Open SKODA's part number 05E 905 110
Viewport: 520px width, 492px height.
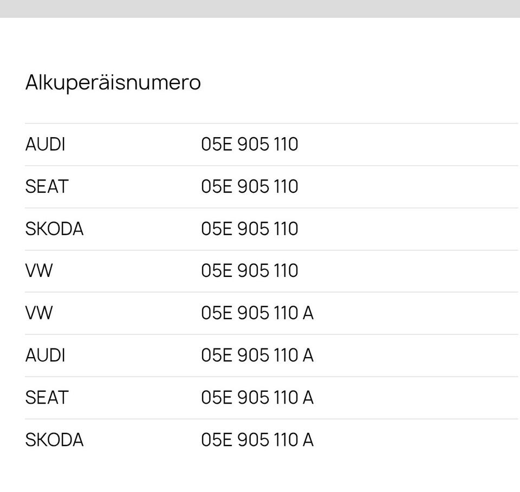point(249,229)
